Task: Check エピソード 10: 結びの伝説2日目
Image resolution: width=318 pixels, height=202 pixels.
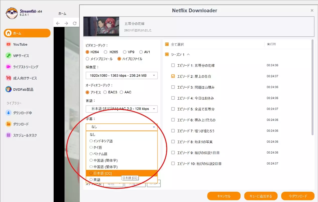Action: [x=173, y=164]
